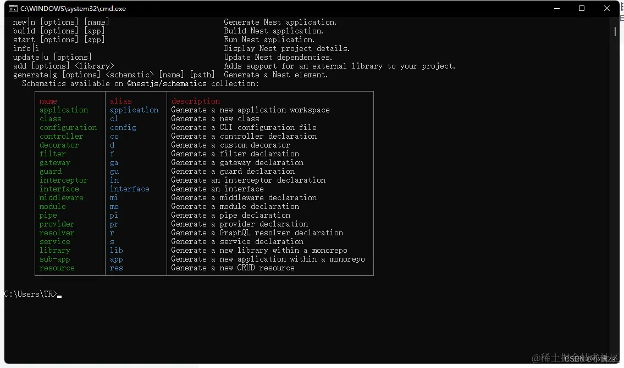
Task: Click 'middleware' in the name column
Action: click(61, 197)
